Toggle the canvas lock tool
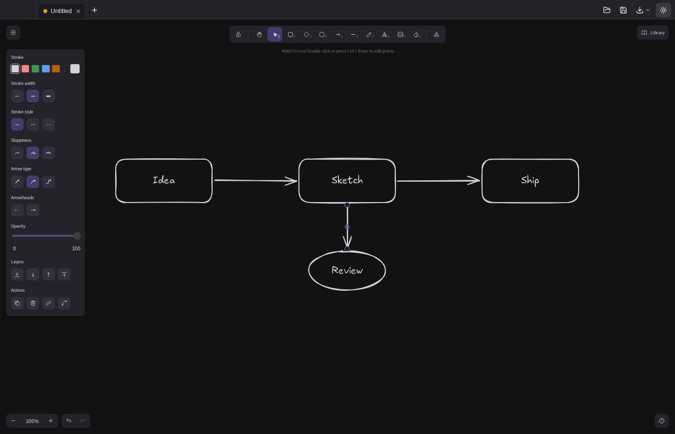Image resolution: width=675 pixels, height=434 pixels. click(238, 34)
